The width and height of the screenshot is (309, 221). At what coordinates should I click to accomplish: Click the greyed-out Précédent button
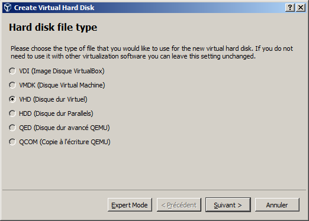tap(179, 205)
